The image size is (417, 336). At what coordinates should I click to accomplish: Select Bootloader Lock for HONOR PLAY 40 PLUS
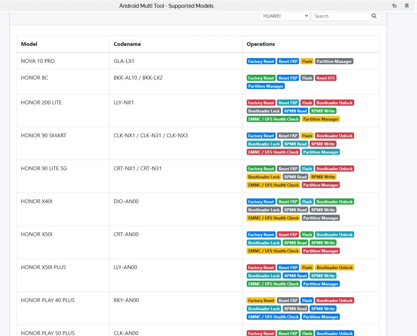coord(264,309)
